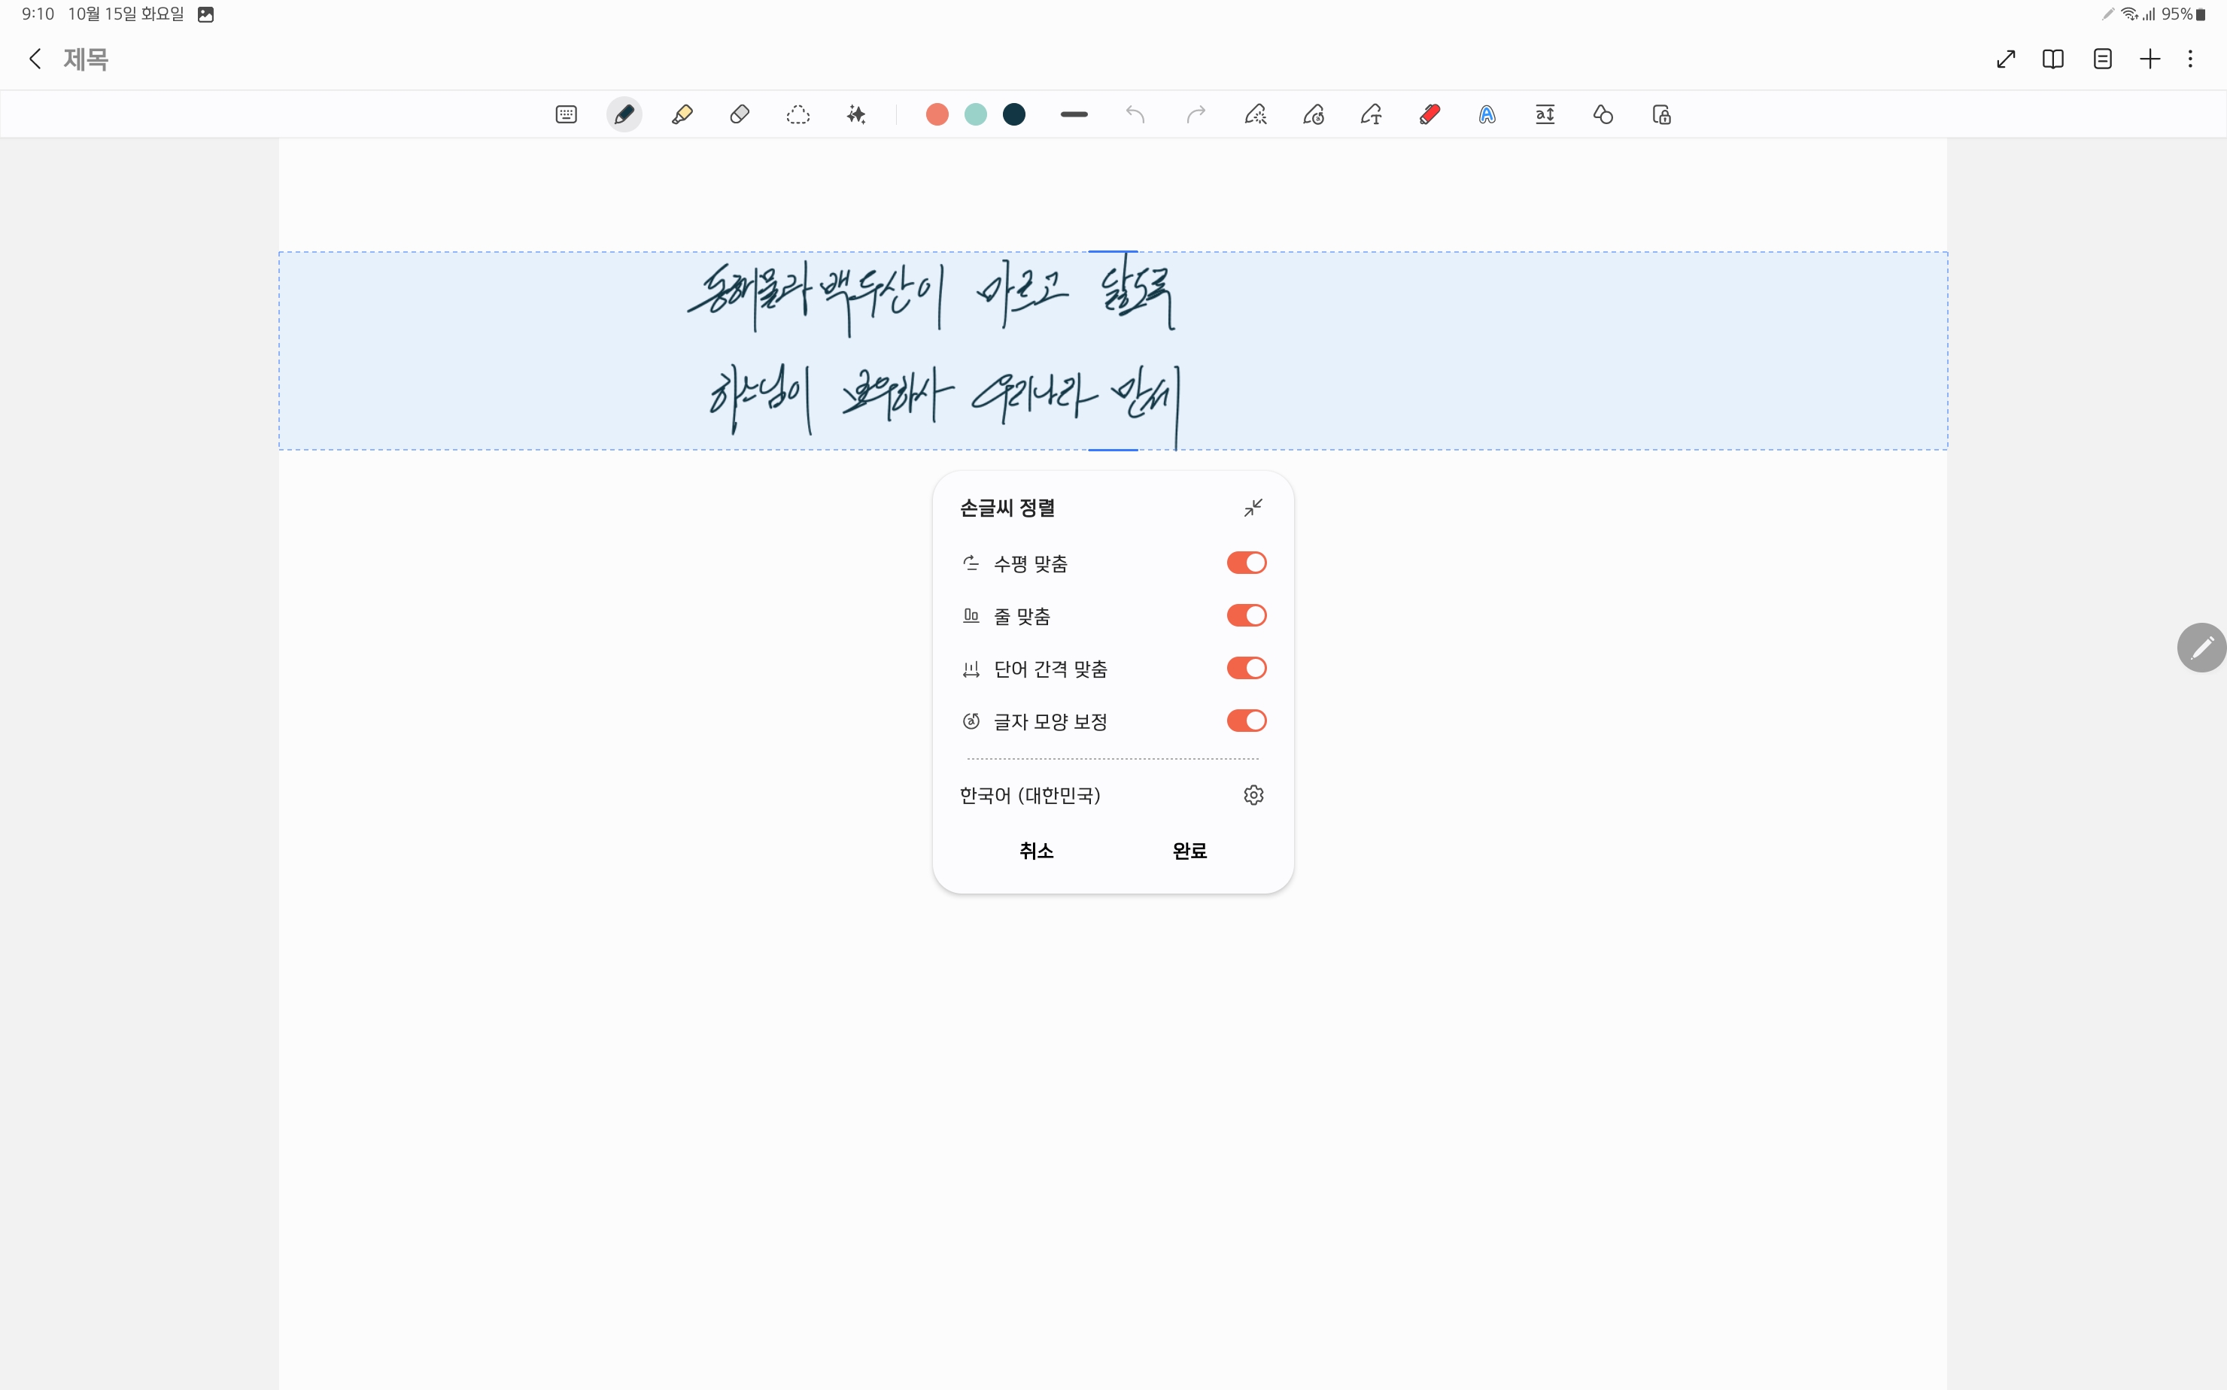The width and height of the screenshot is (2227, 1390).
Task: Collapse the 손글씨 정렬 panel
Action: 1253,508
